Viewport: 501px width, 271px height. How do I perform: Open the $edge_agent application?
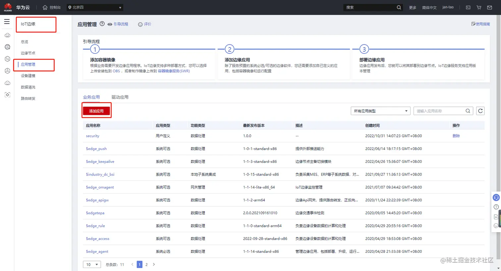coord(97,251)
